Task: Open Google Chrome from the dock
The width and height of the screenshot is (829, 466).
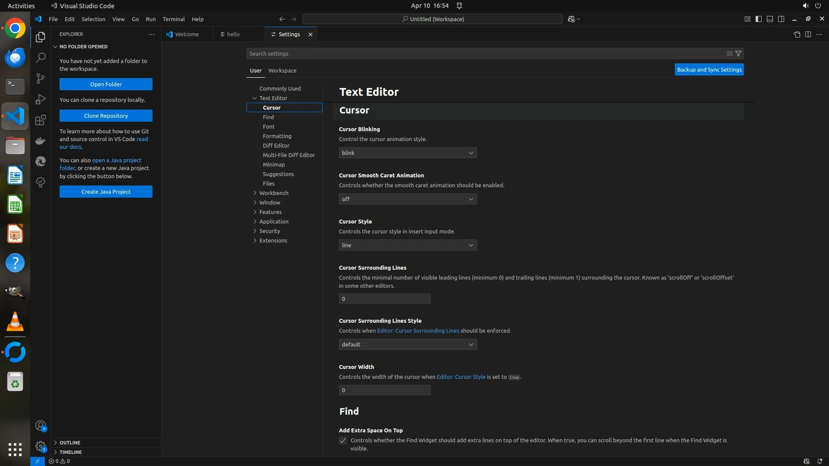Action: point(15,28)
